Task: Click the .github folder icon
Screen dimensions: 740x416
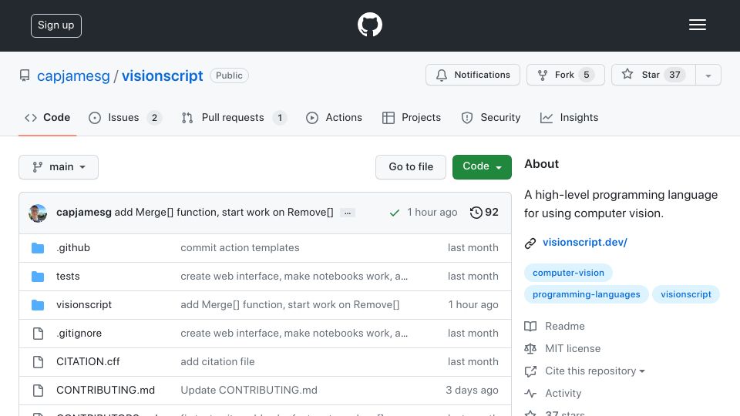Action: (x=38, y=248)
